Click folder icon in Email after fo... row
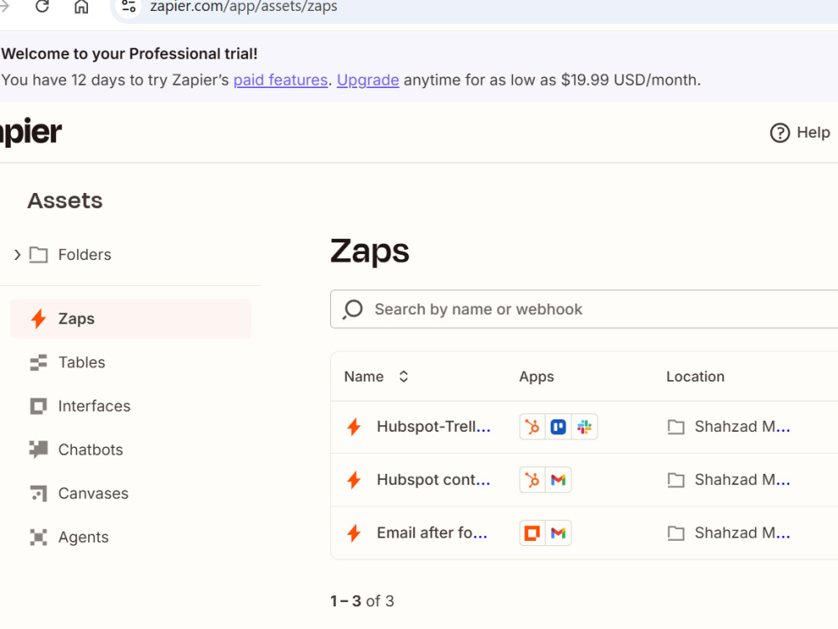This screenshot has height=629, width=838. 676,533
